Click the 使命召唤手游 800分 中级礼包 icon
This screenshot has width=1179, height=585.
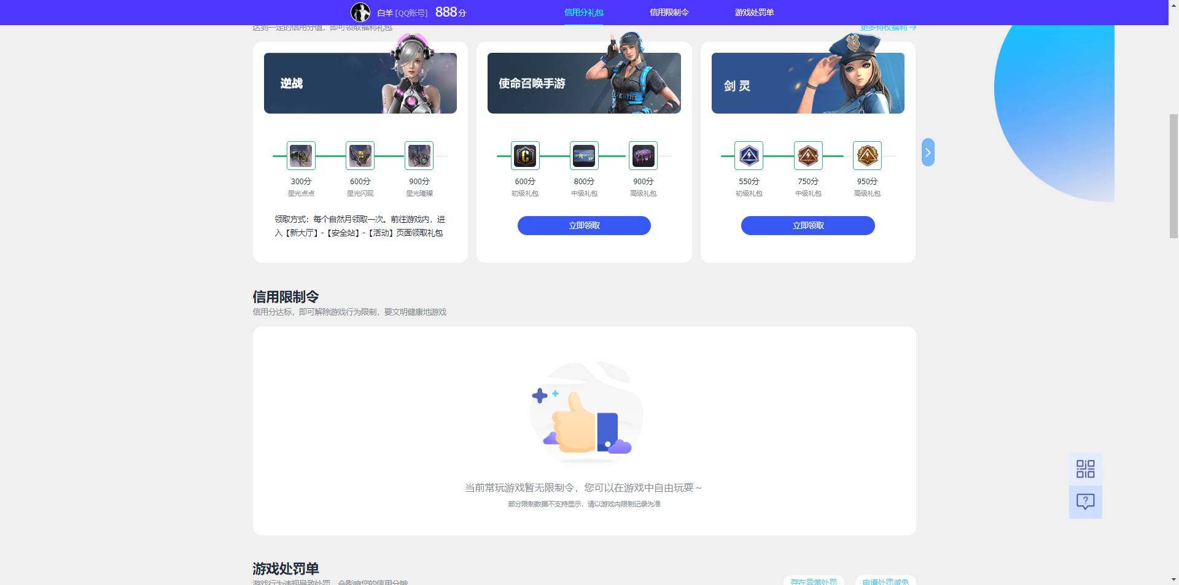point(584,156)
